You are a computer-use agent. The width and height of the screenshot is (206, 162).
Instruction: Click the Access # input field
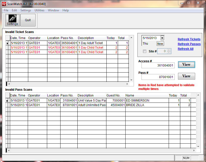tap(158, 66)
